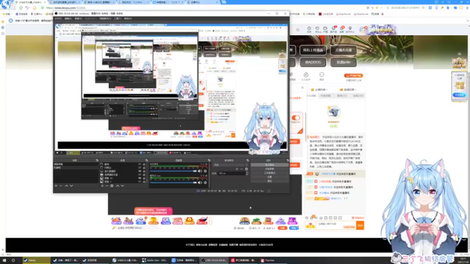Open 创作中心 icon in Douyu header
Viewport: 470px width, 264px height.
coord(350,29)
